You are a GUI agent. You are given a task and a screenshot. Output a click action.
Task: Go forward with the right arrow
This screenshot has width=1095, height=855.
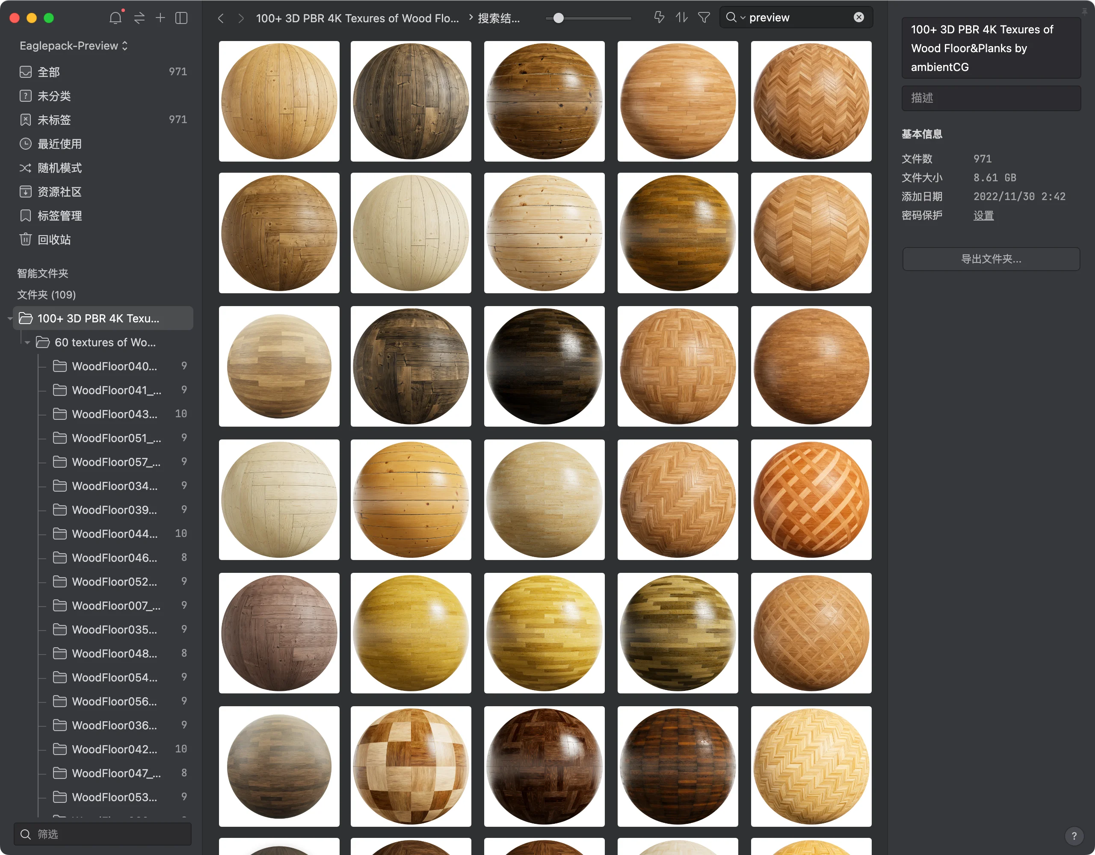coord(241,18)
